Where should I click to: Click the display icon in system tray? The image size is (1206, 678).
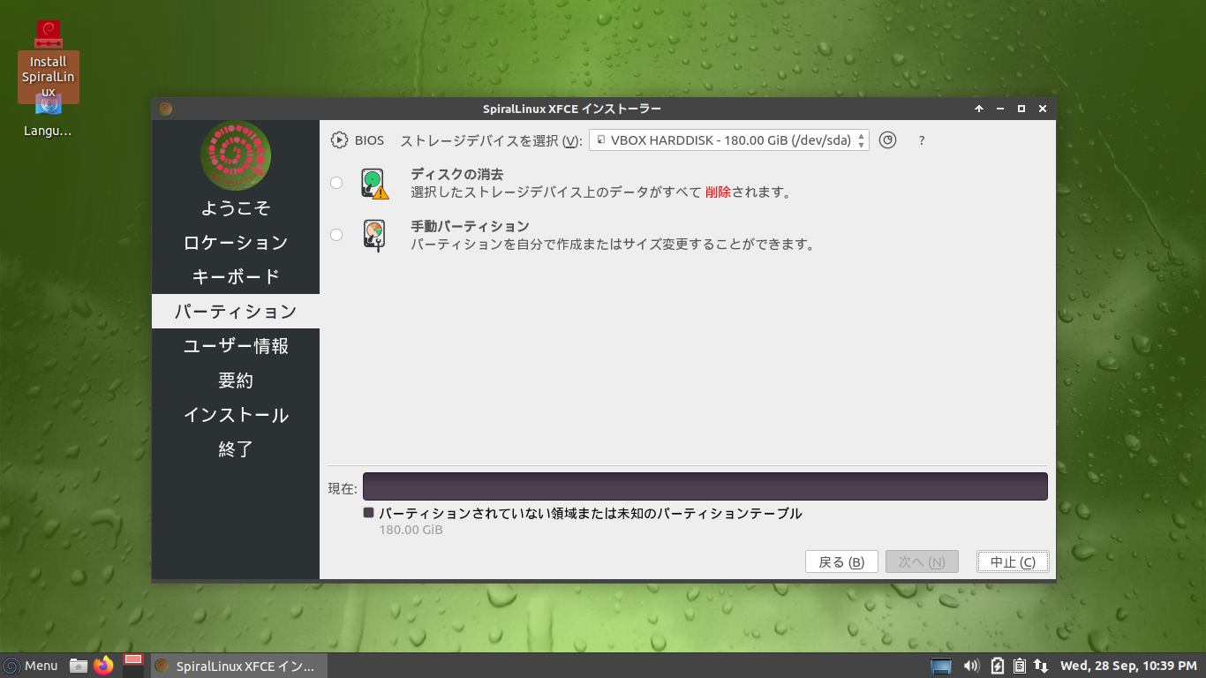pos(941,667)
